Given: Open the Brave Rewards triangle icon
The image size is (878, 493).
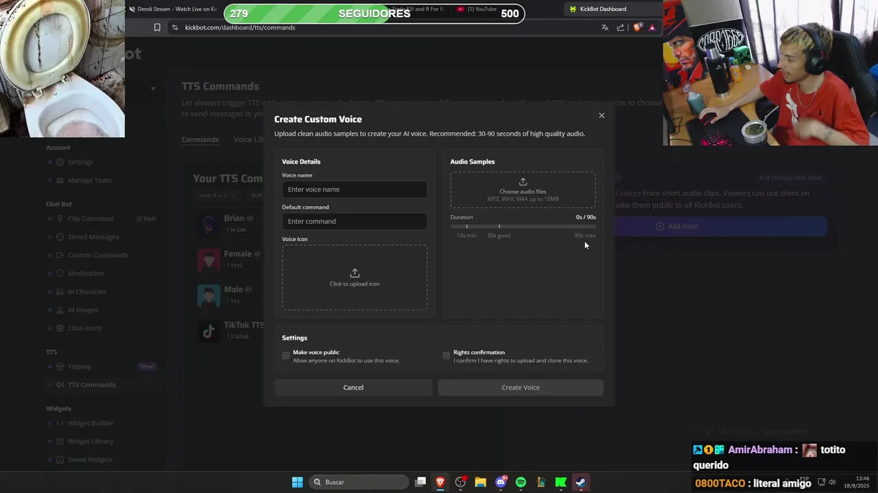Looking at the screenshot, I should point(652,27).
